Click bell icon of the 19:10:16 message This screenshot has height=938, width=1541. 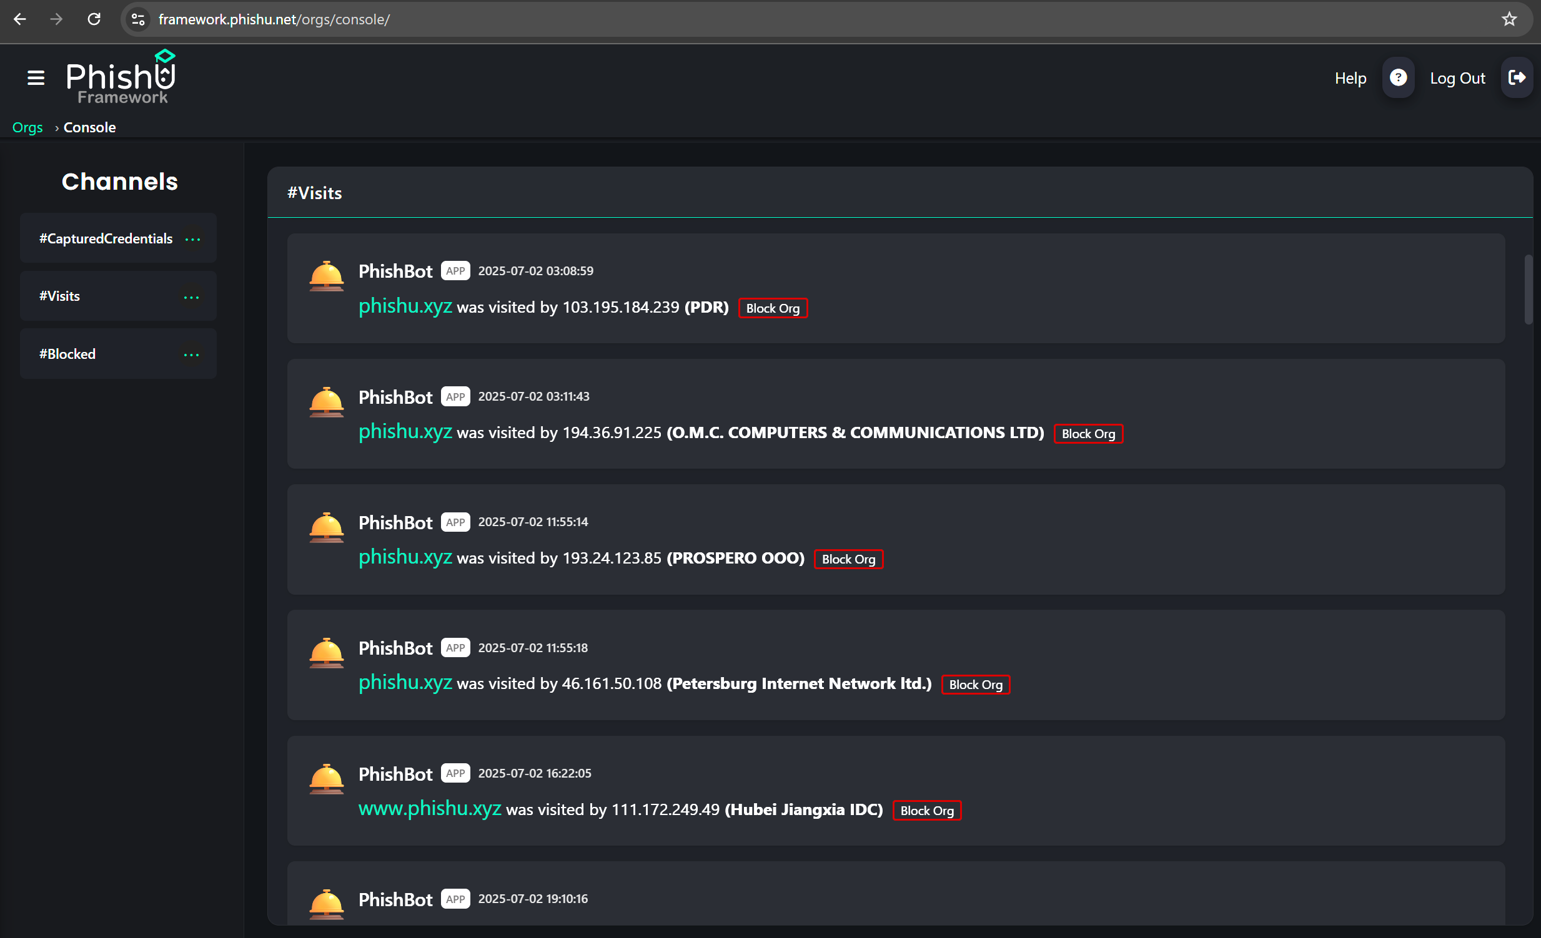[x=327, y=904]
